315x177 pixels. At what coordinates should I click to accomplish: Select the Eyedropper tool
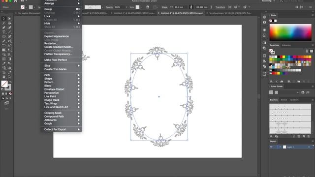(4, 63)
